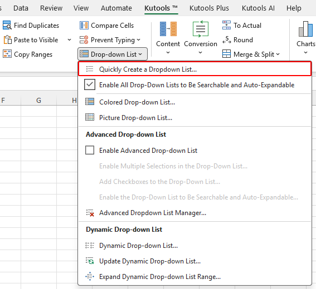The height and width of the screenshot is (289, 316).
Task: Click the To Actual icon
Action: click(x=226, y=26)
